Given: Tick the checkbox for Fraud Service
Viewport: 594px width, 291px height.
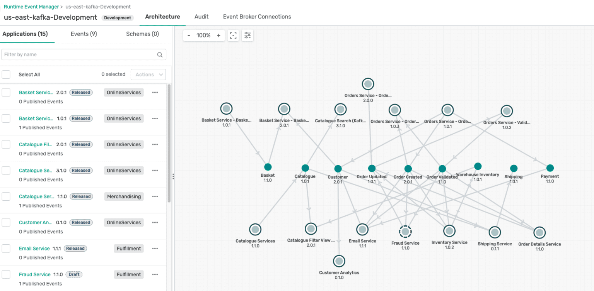Looking at the screenshot, I should [6, 274].
